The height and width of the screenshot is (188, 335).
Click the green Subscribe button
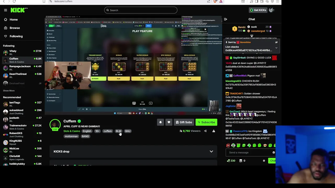[206, 122]
